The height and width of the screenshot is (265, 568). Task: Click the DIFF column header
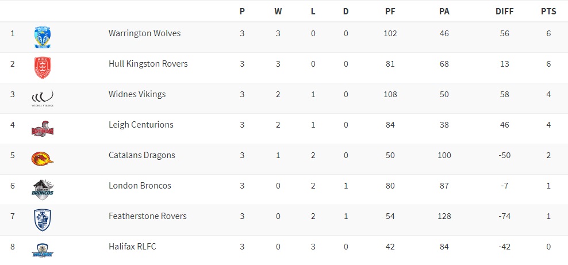click(504, 11)
